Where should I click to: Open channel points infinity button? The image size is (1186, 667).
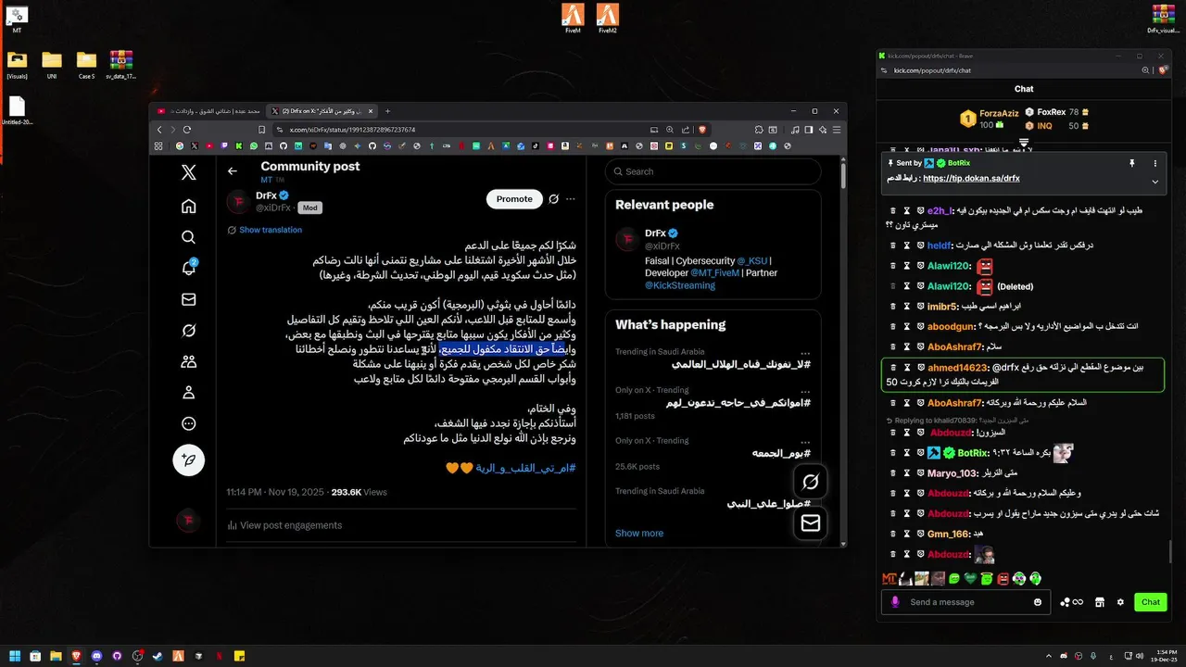tap(1072, 602)
